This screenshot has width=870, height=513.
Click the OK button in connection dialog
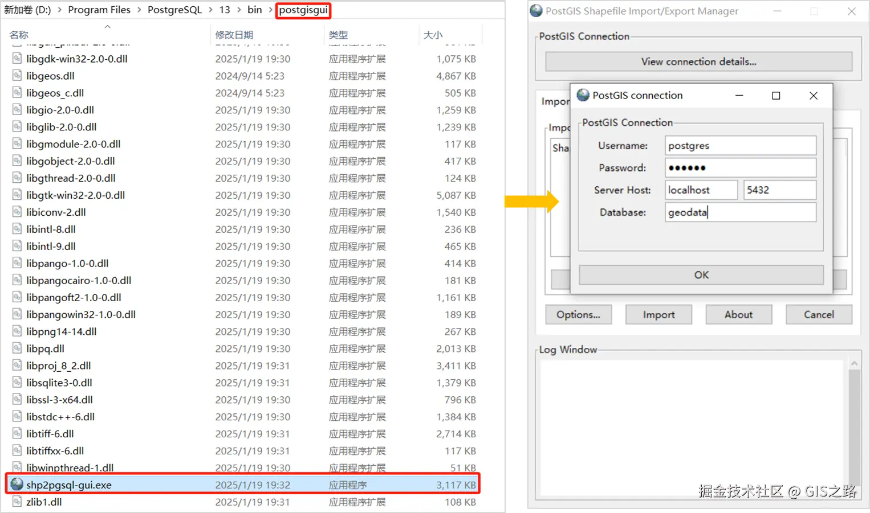[701, 275]
